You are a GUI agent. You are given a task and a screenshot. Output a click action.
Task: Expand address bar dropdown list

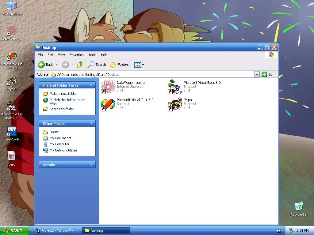click(x=257, y=75)
